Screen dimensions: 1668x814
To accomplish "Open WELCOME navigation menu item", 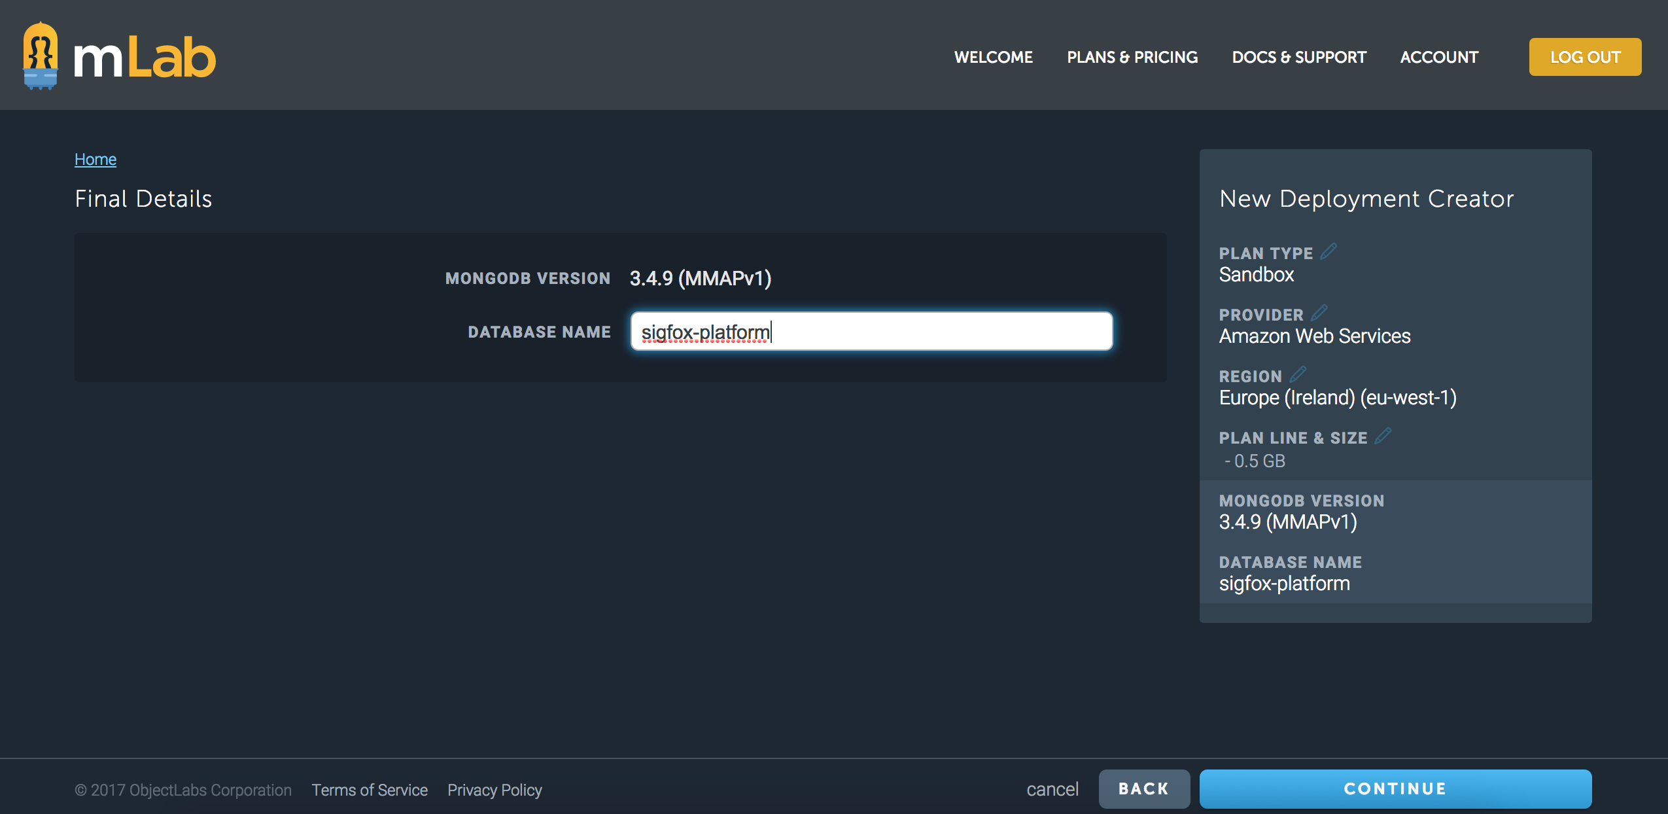I will [x=994, y=58].
